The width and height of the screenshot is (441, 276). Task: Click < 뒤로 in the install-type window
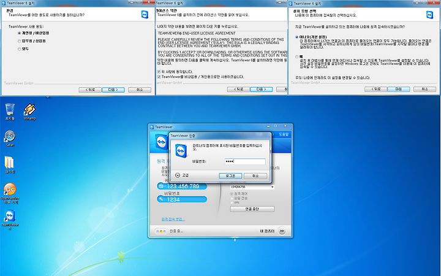375,89
